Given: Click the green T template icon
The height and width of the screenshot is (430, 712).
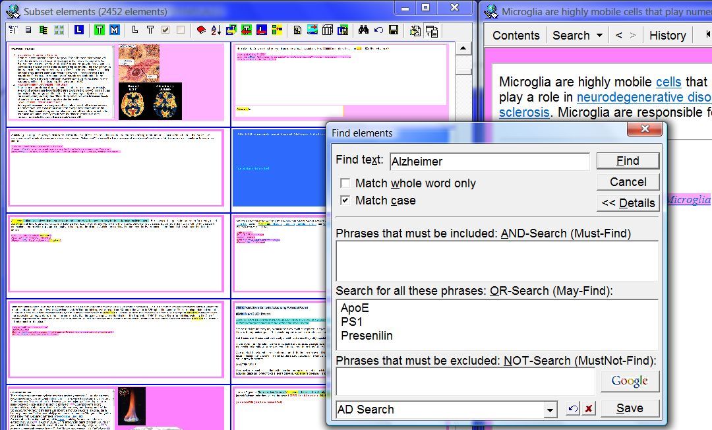Looking at the screenshot, I should [99, 30].
